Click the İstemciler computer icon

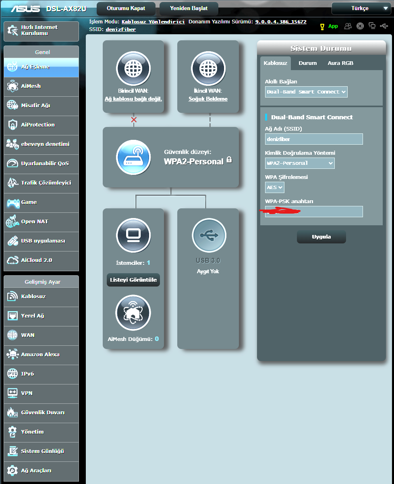[x=133, y=235]
